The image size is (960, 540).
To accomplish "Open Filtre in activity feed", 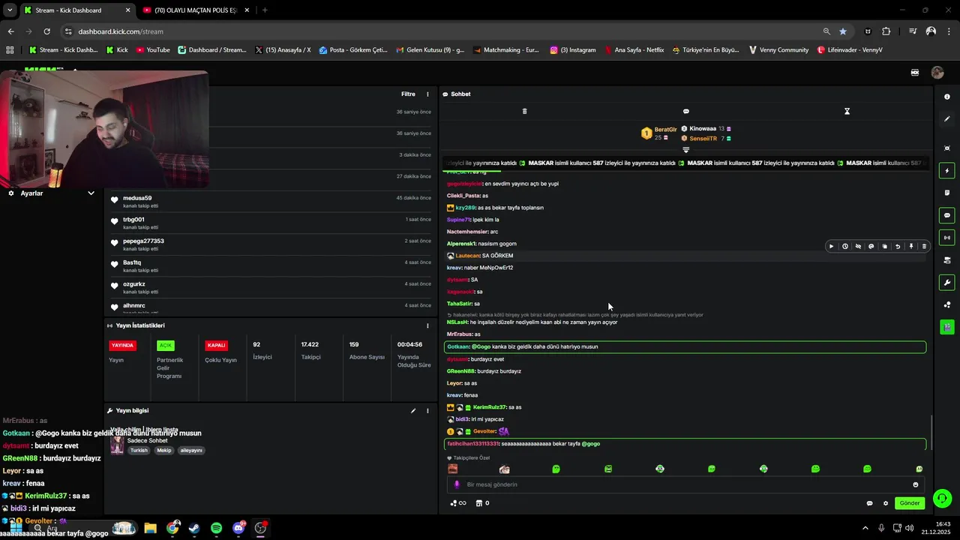I will point(408,94).
